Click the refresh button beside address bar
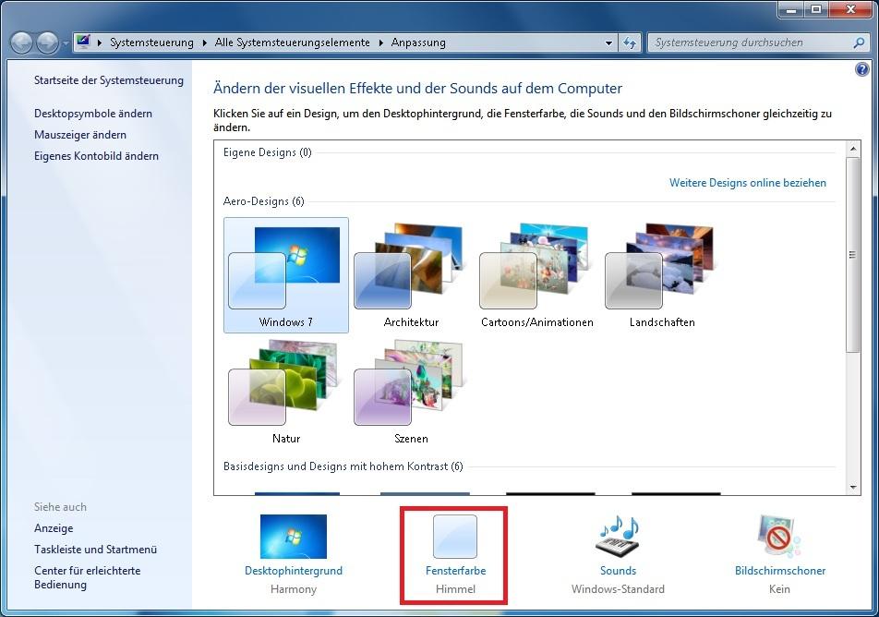 click(631, 42)
